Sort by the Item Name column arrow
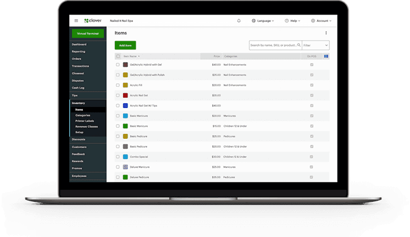The height and width of the screenshot is (237, 410). (x=139, y=56)
